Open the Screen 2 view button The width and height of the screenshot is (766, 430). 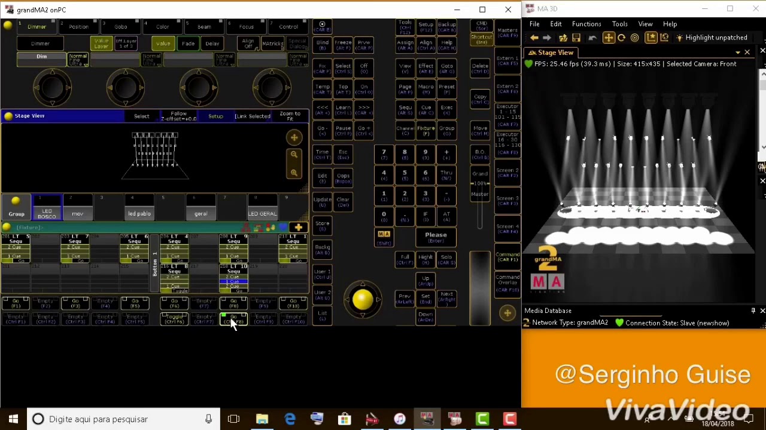(x=507, y=173)
